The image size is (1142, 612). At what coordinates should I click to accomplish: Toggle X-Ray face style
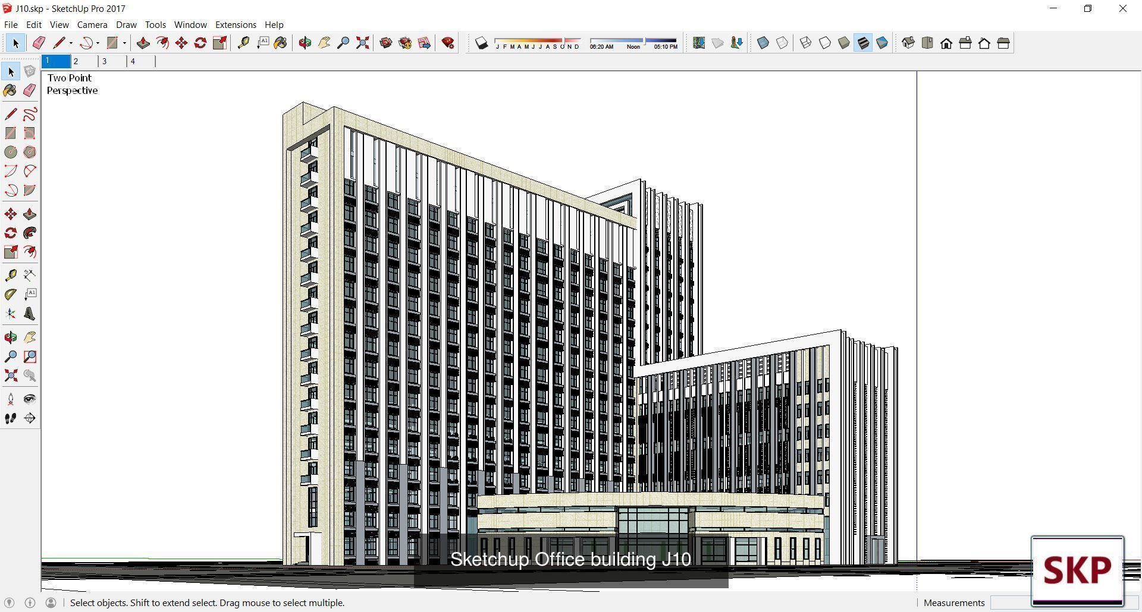[x=763, y=43]
